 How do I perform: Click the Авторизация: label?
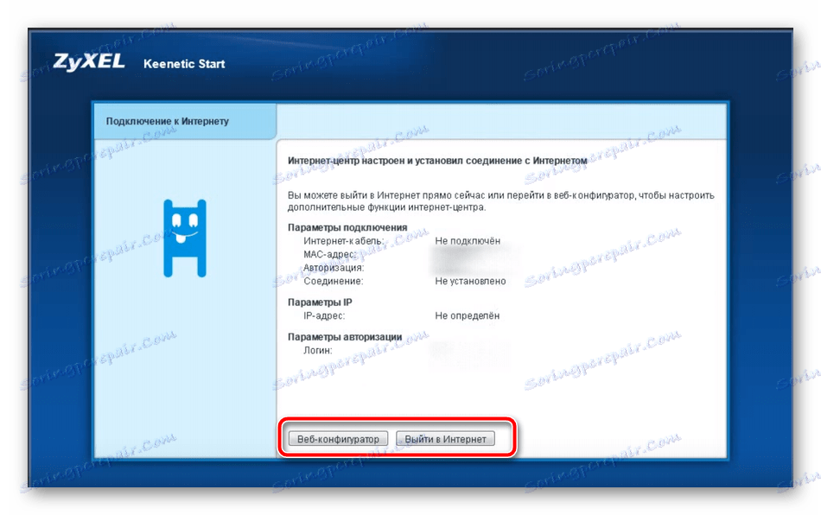point(334,268)
